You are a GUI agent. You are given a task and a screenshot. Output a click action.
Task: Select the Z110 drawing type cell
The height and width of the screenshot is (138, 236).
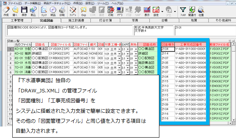pyautogui.click(x=168, y=86)
